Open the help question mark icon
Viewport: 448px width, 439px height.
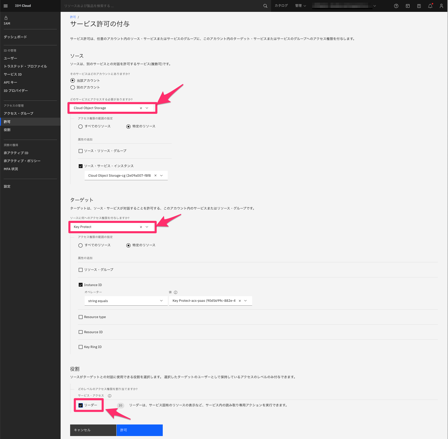pyautogui.click(x=396, y=6)
